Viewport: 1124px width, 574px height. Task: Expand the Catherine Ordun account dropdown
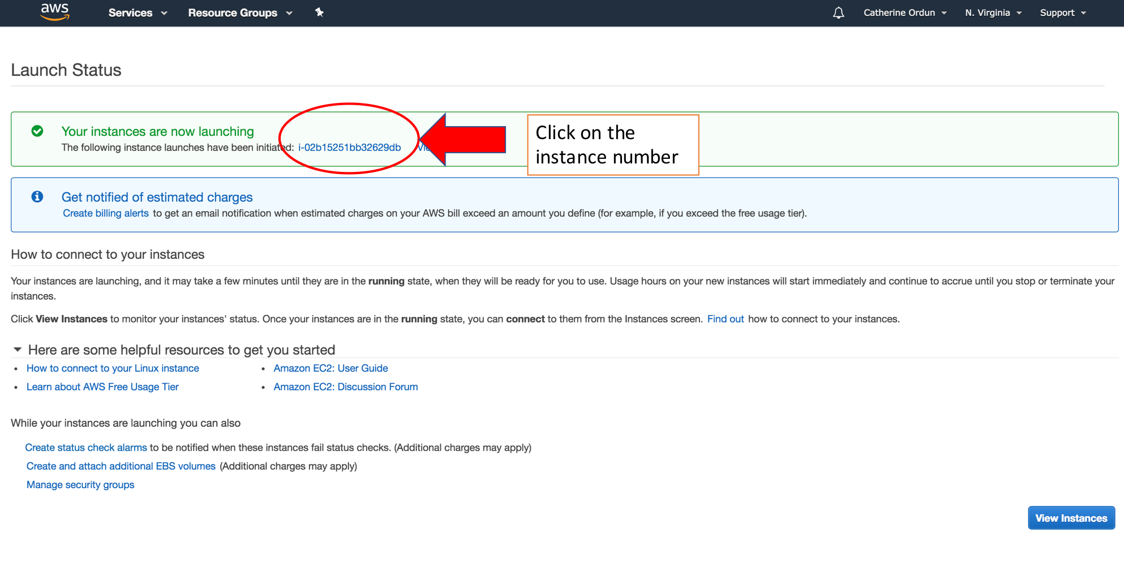point(904,13)
